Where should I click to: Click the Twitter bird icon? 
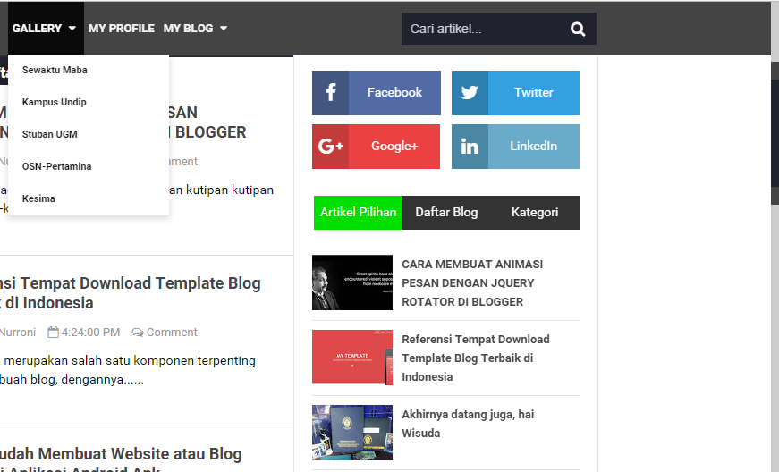(470, 93)
